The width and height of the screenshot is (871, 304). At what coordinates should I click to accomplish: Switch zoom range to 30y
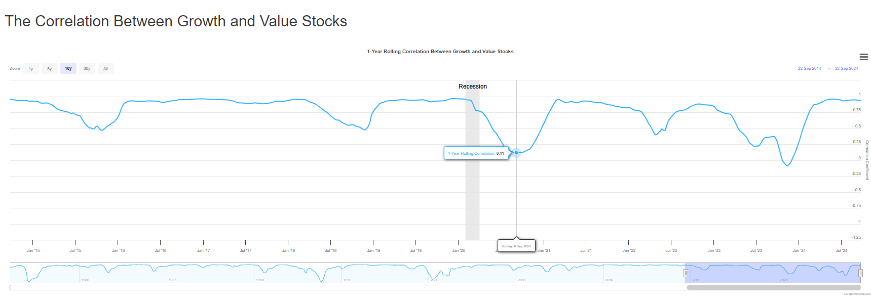[87, 69]
